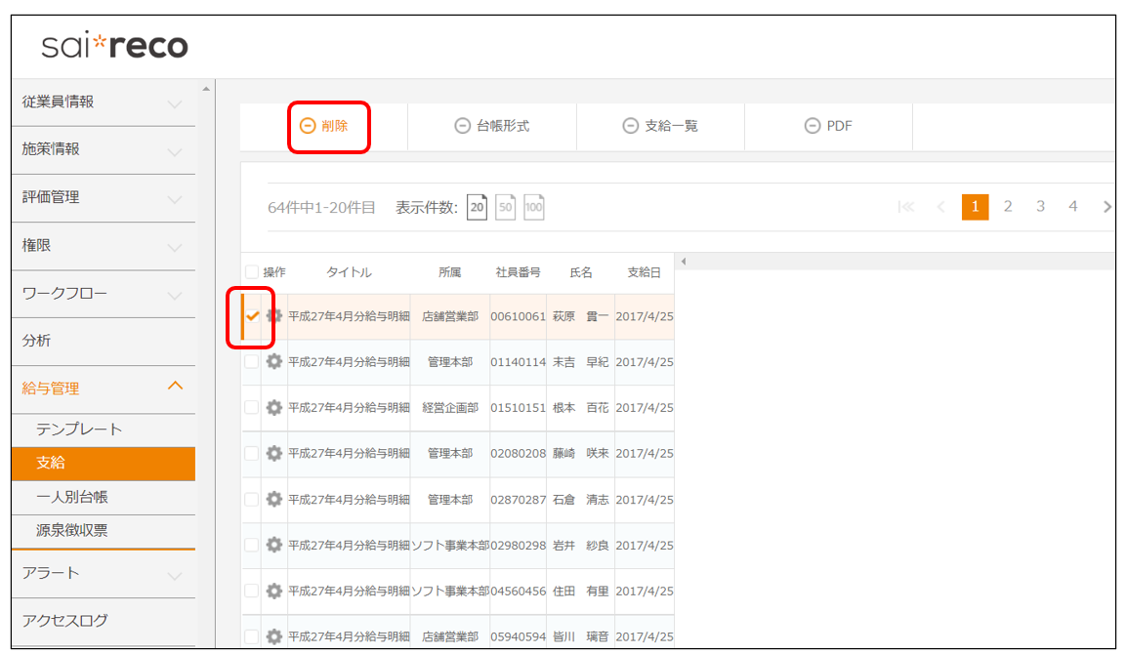
Task: Check the select-all checkbox in table header
Action: tap(252, 272)
